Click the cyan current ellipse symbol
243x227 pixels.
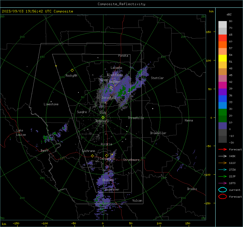tap(222, 190)
